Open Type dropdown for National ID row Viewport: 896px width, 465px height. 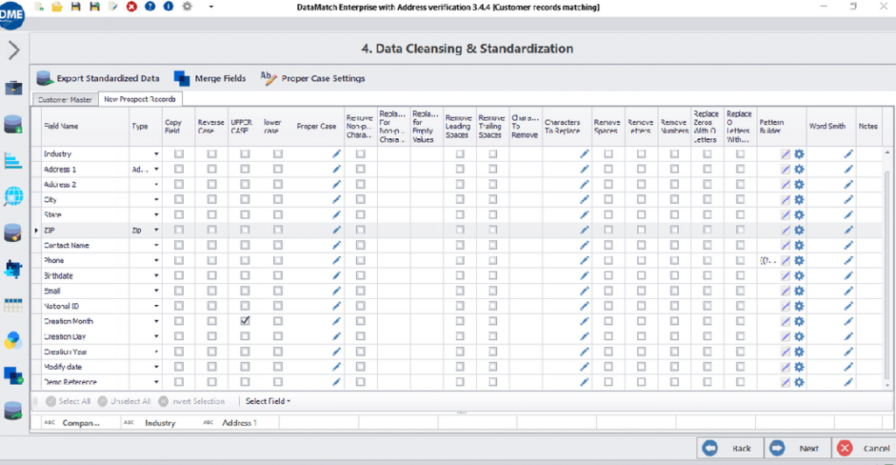[x=156, y=307]
